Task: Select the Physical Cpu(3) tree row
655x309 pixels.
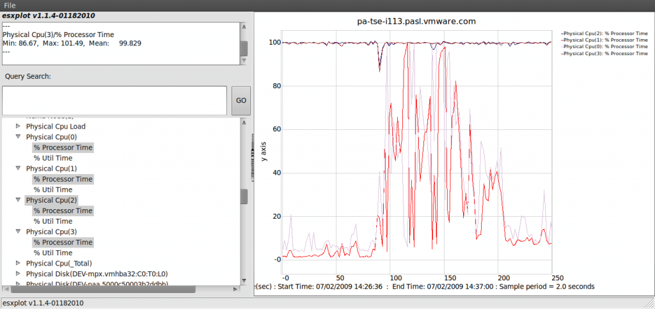Action: coord(51,232)
